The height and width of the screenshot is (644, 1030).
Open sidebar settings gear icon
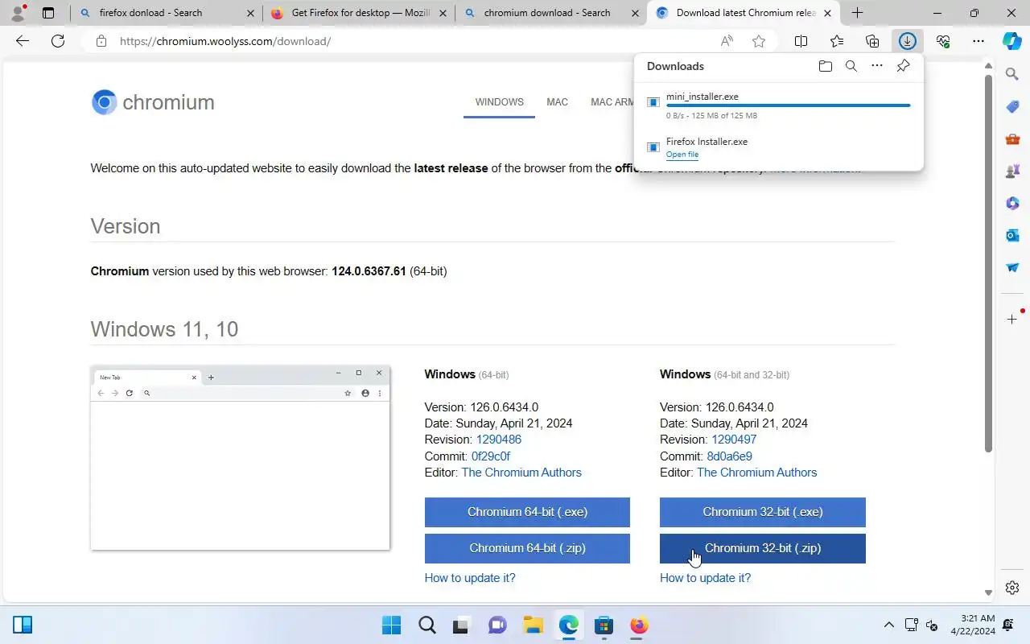tap(1012, 588)
